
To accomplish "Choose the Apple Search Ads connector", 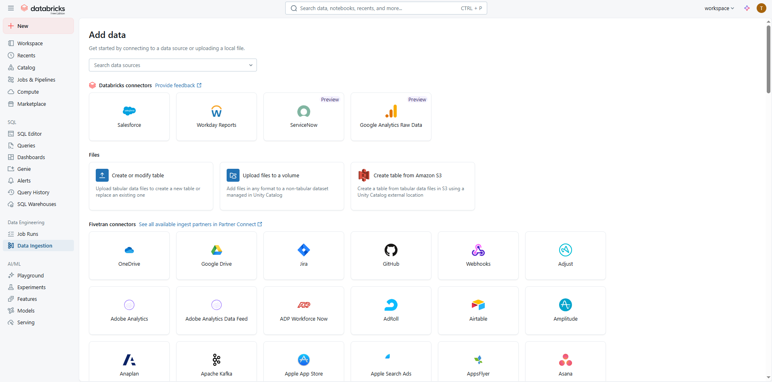I will tap(391, 362).
